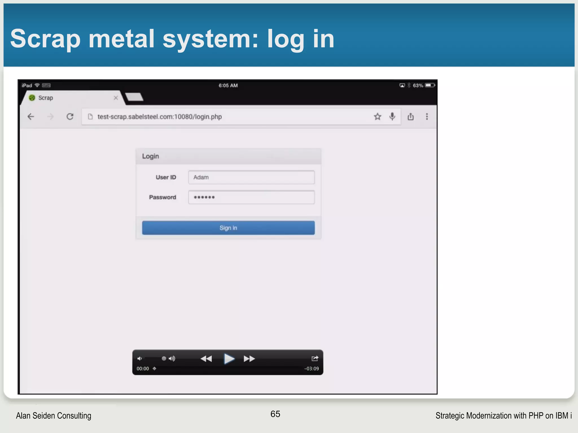Screen dimensions: 578x433
Task: Click the VPN status indicator
Action: coord(46,85)
